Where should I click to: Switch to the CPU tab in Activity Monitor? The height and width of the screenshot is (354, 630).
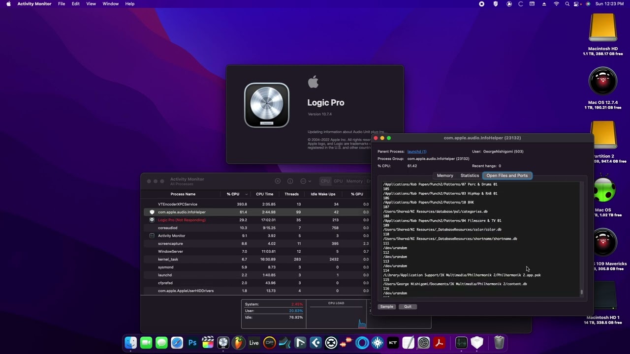[x=325, y=181]
